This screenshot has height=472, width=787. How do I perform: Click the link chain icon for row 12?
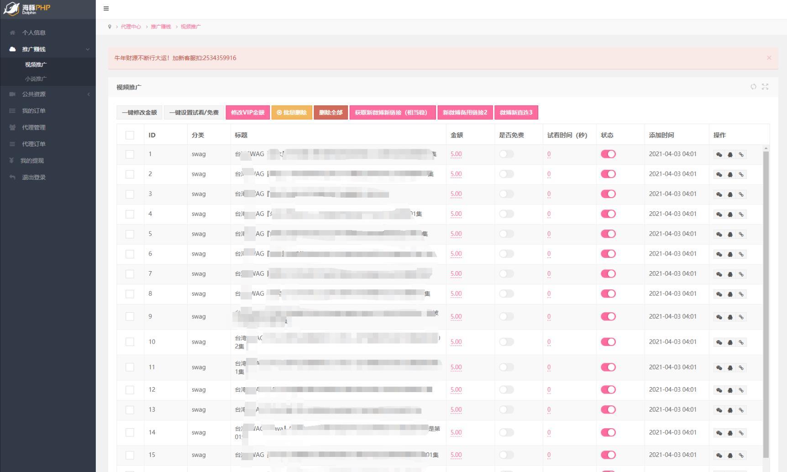pos(741,390)
